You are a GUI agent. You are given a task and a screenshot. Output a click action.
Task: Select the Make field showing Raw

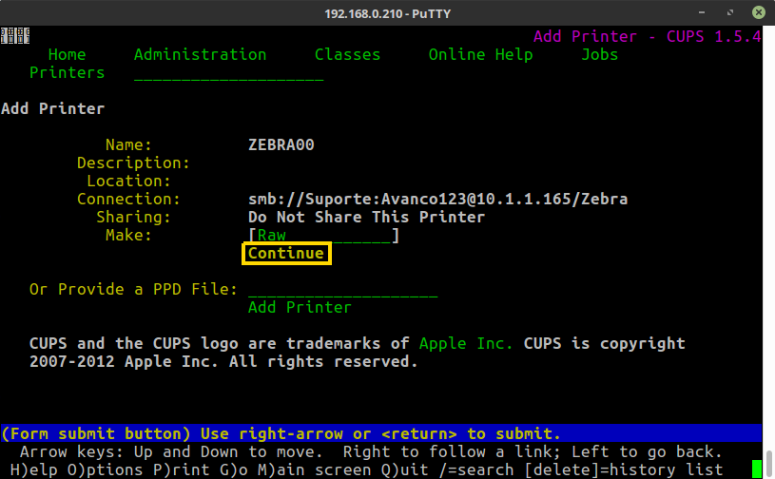(323, 235)
